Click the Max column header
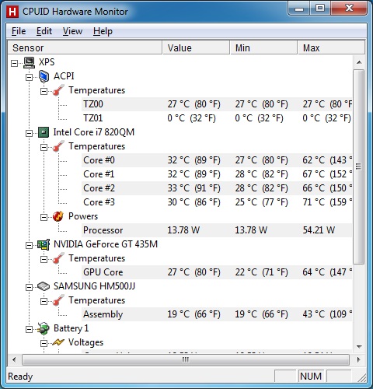The width and height of the screenshot is (373, 389). click(x=331, y=47)
